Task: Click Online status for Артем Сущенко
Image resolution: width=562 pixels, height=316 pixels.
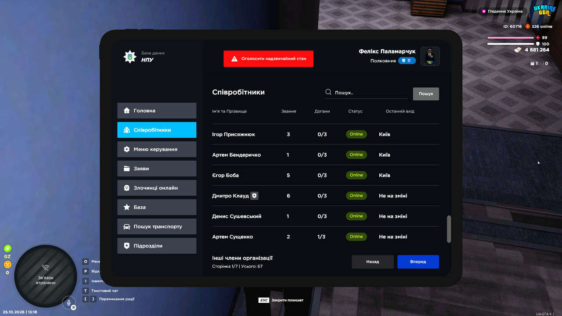Action: pyautogui.click(x=357, y=237)
